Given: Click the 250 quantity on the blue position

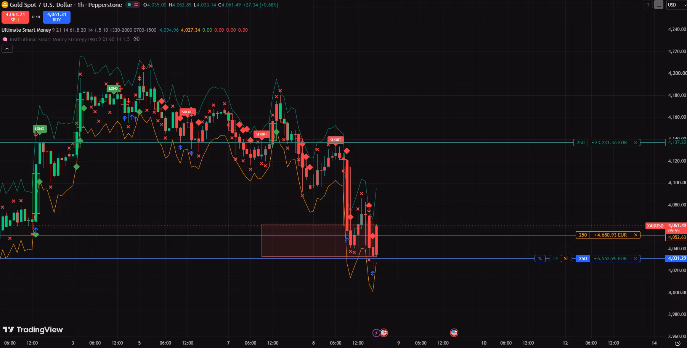Looking at the screenshot, I should pyautogui.click(x=583, y=259).
